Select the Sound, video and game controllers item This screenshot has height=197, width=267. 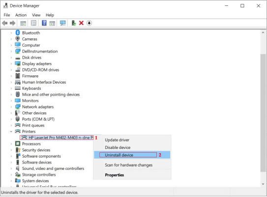53,168
